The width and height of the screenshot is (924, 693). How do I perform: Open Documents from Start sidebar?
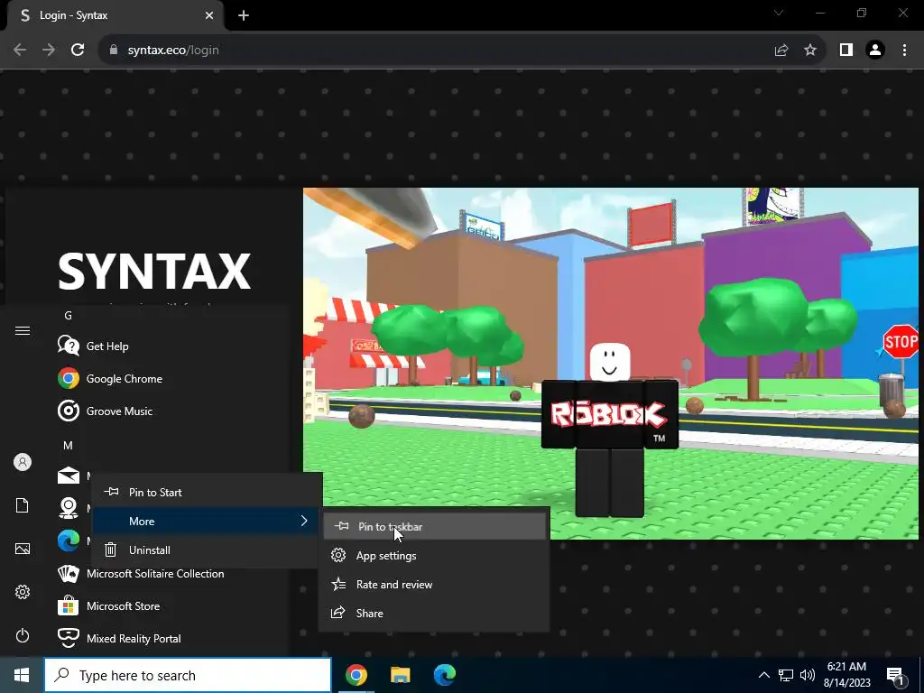pyautogui.click(x=23, y=505)
